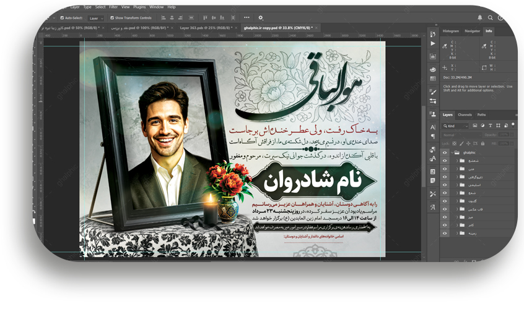Toggle the Auto-Select checkbox

pos(62,18)
